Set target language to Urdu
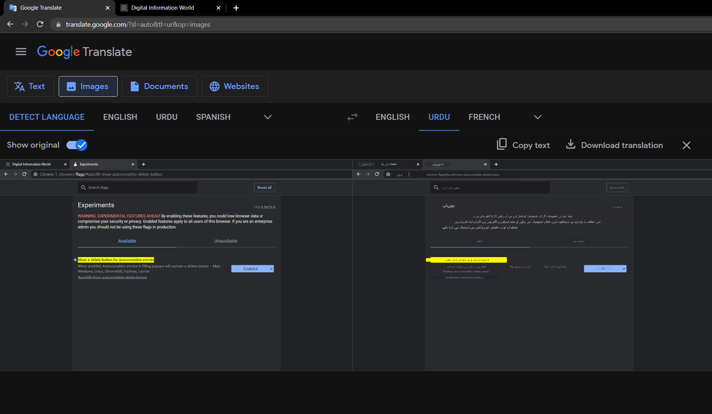This screenshot has width=712, height=414. click(x=439, y=117)
